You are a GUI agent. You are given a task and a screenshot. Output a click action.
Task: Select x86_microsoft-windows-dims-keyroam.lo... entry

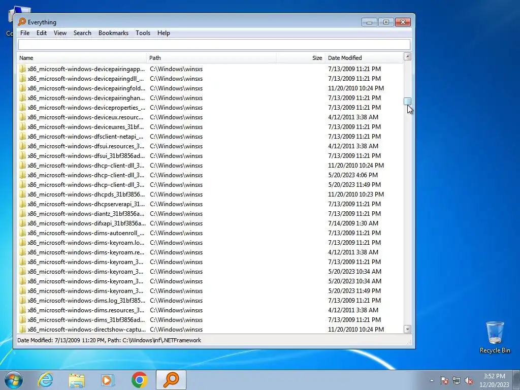click(86, 242)
